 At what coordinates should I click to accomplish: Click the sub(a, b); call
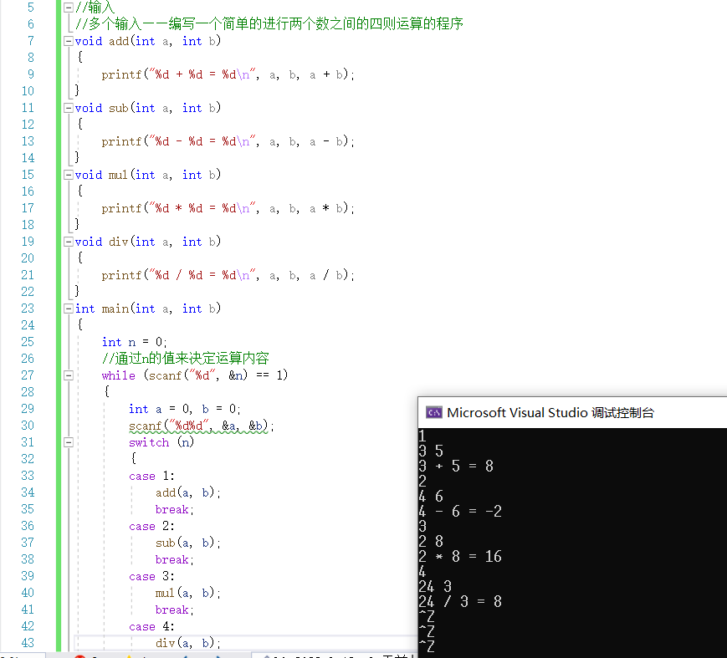click(x=187, y=543)
